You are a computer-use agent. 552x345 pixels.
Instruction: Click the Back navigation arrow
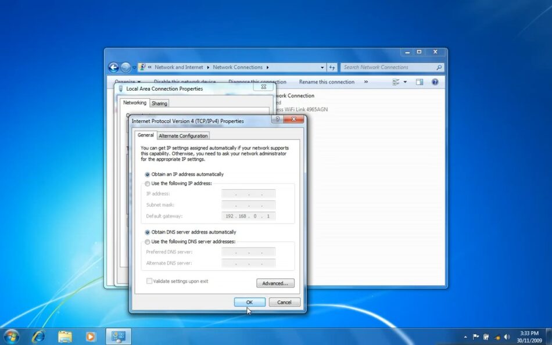113,67
